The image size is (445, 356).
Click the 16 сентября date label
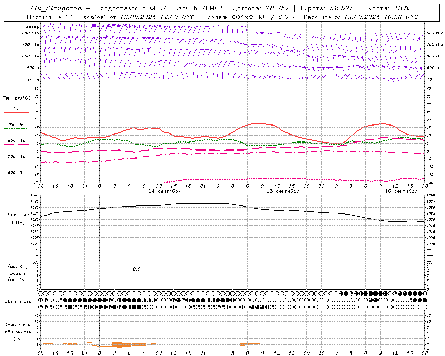(x=401, y=191)
